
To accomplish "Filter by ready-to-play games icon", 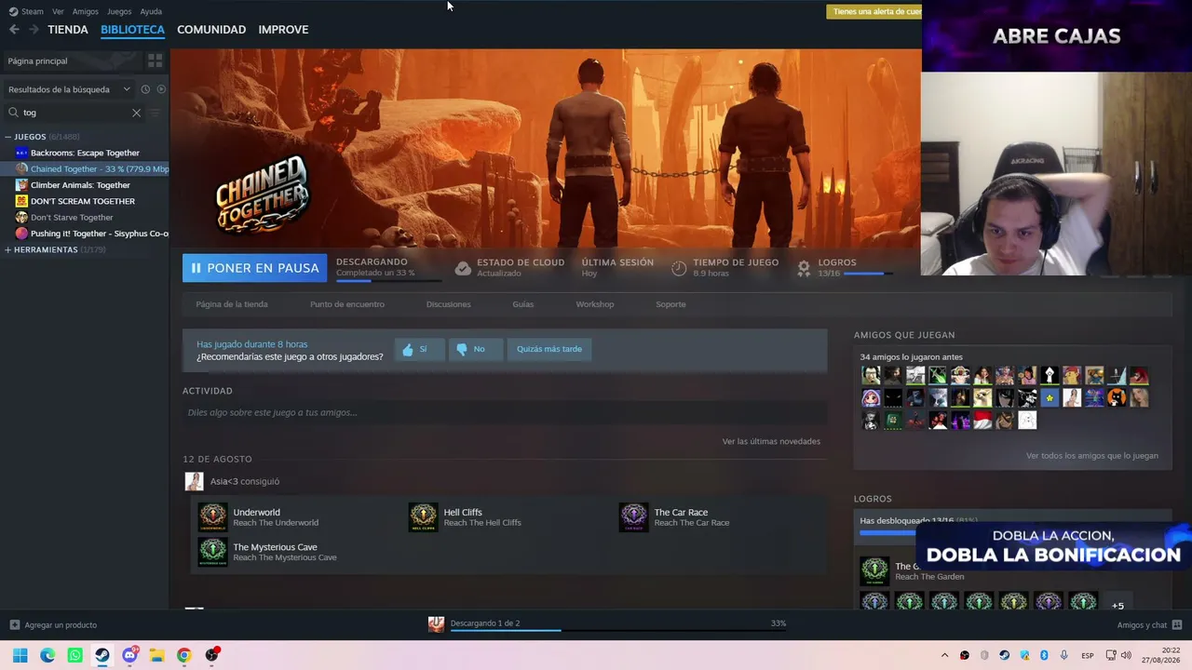I will tap(161, 89).
